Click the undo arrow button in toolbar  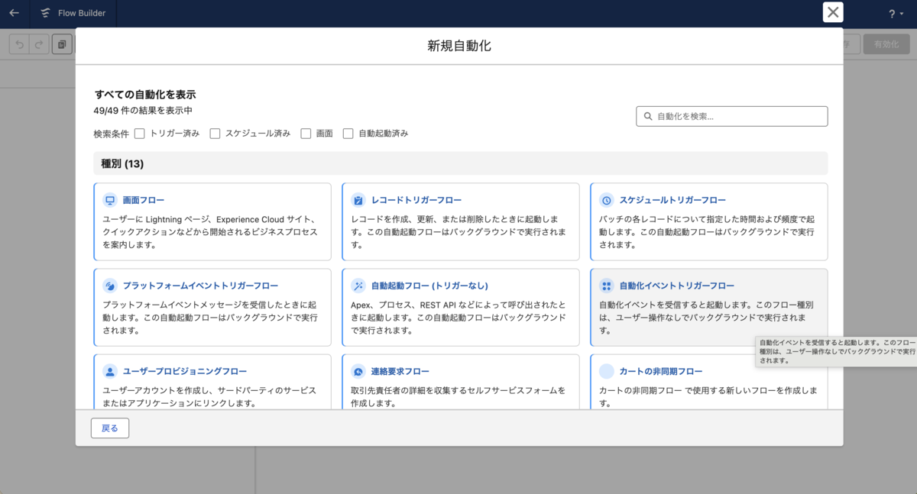tap(19, 44)
